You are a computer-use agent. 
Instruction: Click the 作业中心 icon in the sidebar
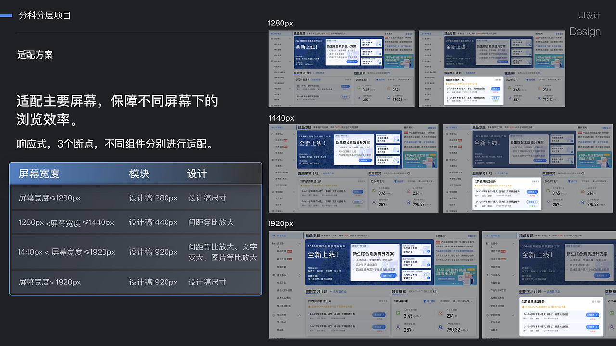[x=272, y=275]
